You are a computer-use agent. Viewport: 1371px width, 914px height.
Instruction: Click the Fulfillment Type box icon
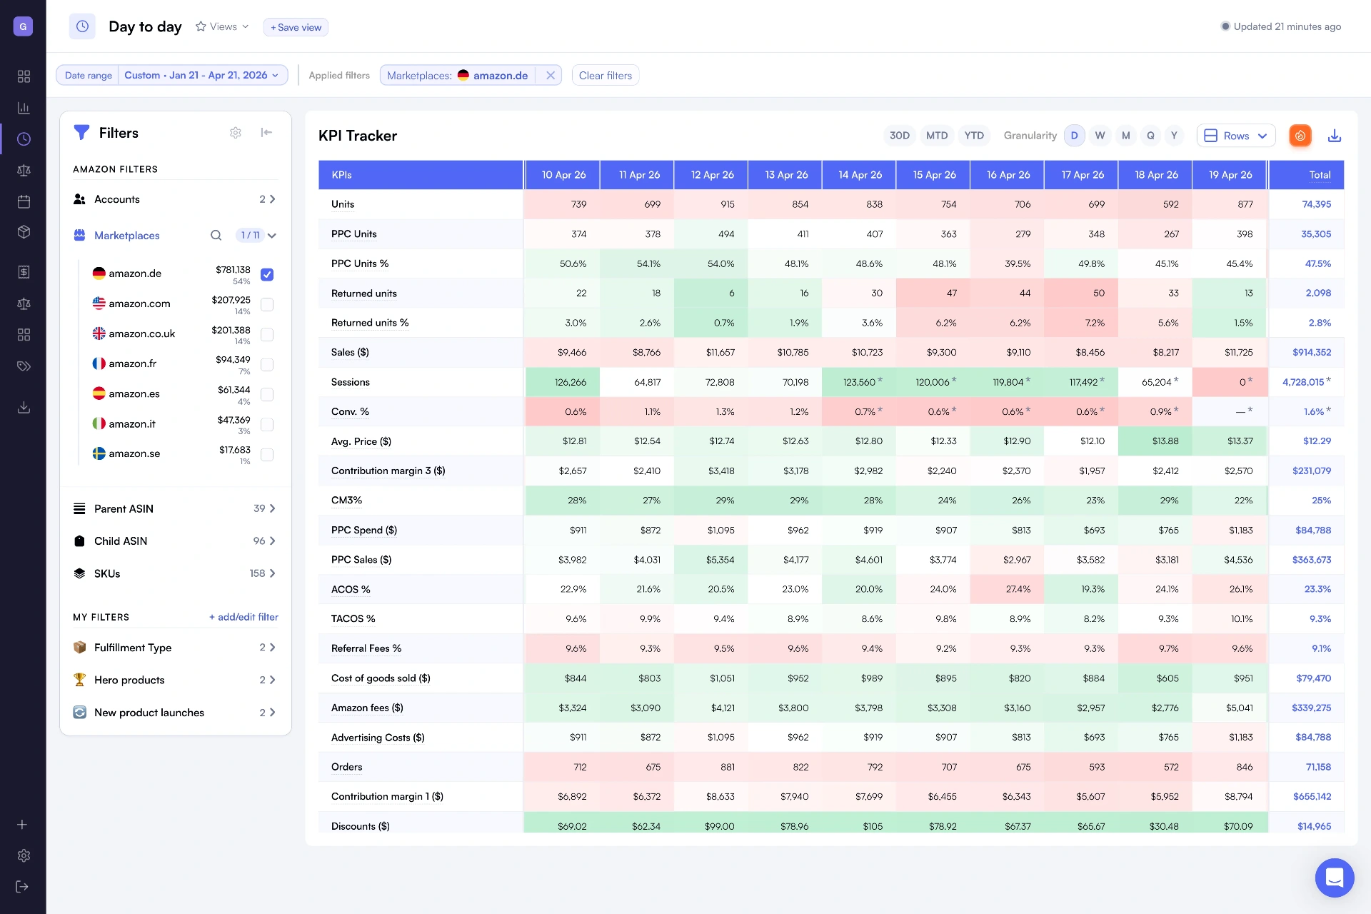[79, 648]
